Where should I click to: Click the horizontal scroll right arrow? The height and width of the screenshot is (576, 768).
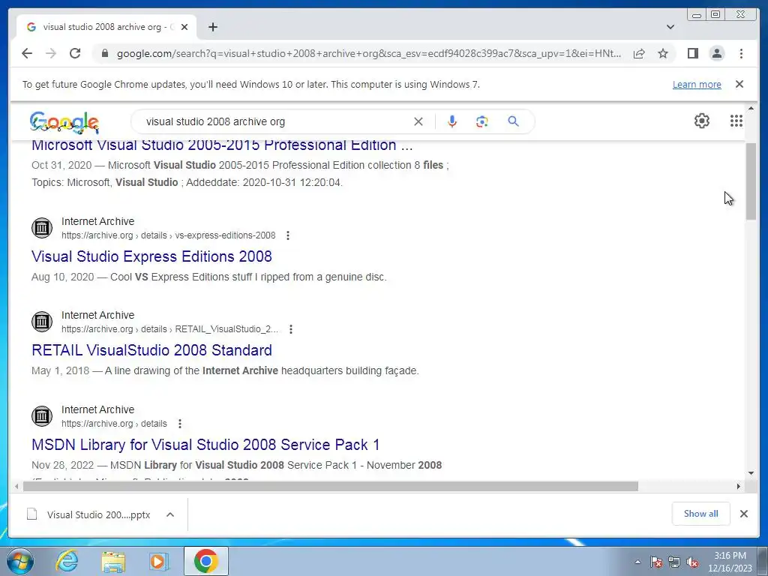coord(739,486)
